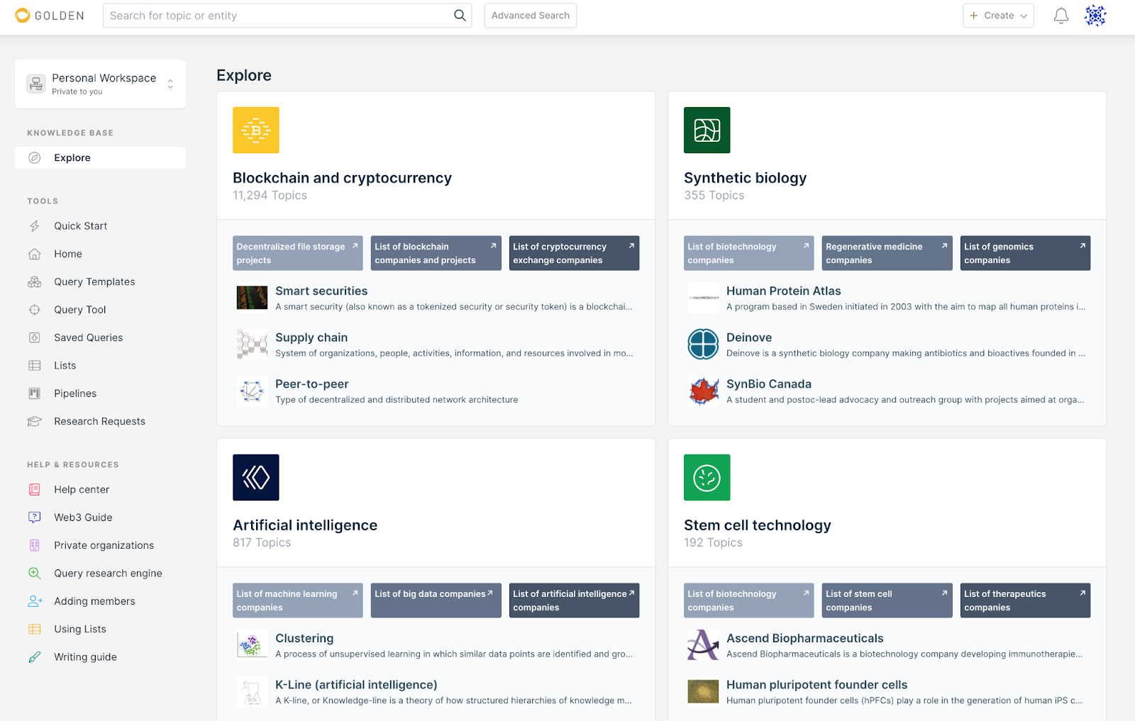Open Query Templates in sidebar

click(x=94, y=282)
